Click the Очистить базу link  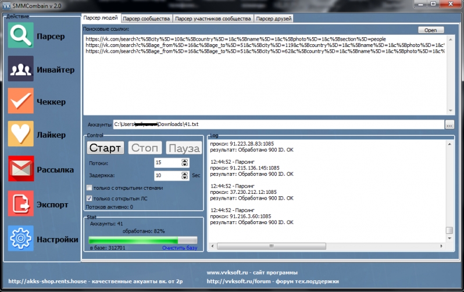click(180, 248)
